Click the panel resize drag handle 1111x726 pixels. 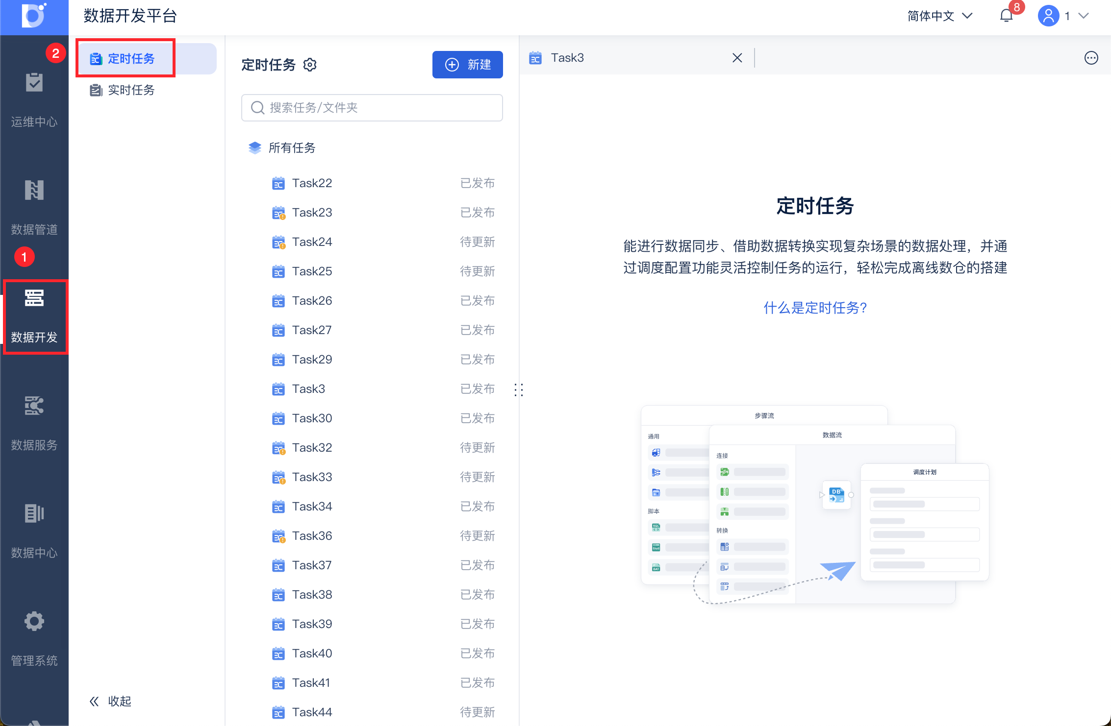[519, 390]
